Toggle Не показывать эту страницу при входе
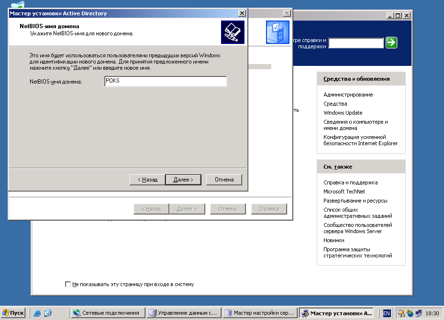This screenshot has height=320, width=444. click(67, 284)
